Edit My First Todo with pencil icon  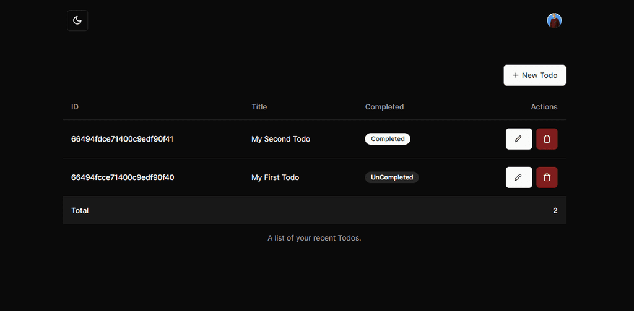click(x=519, y=177)
